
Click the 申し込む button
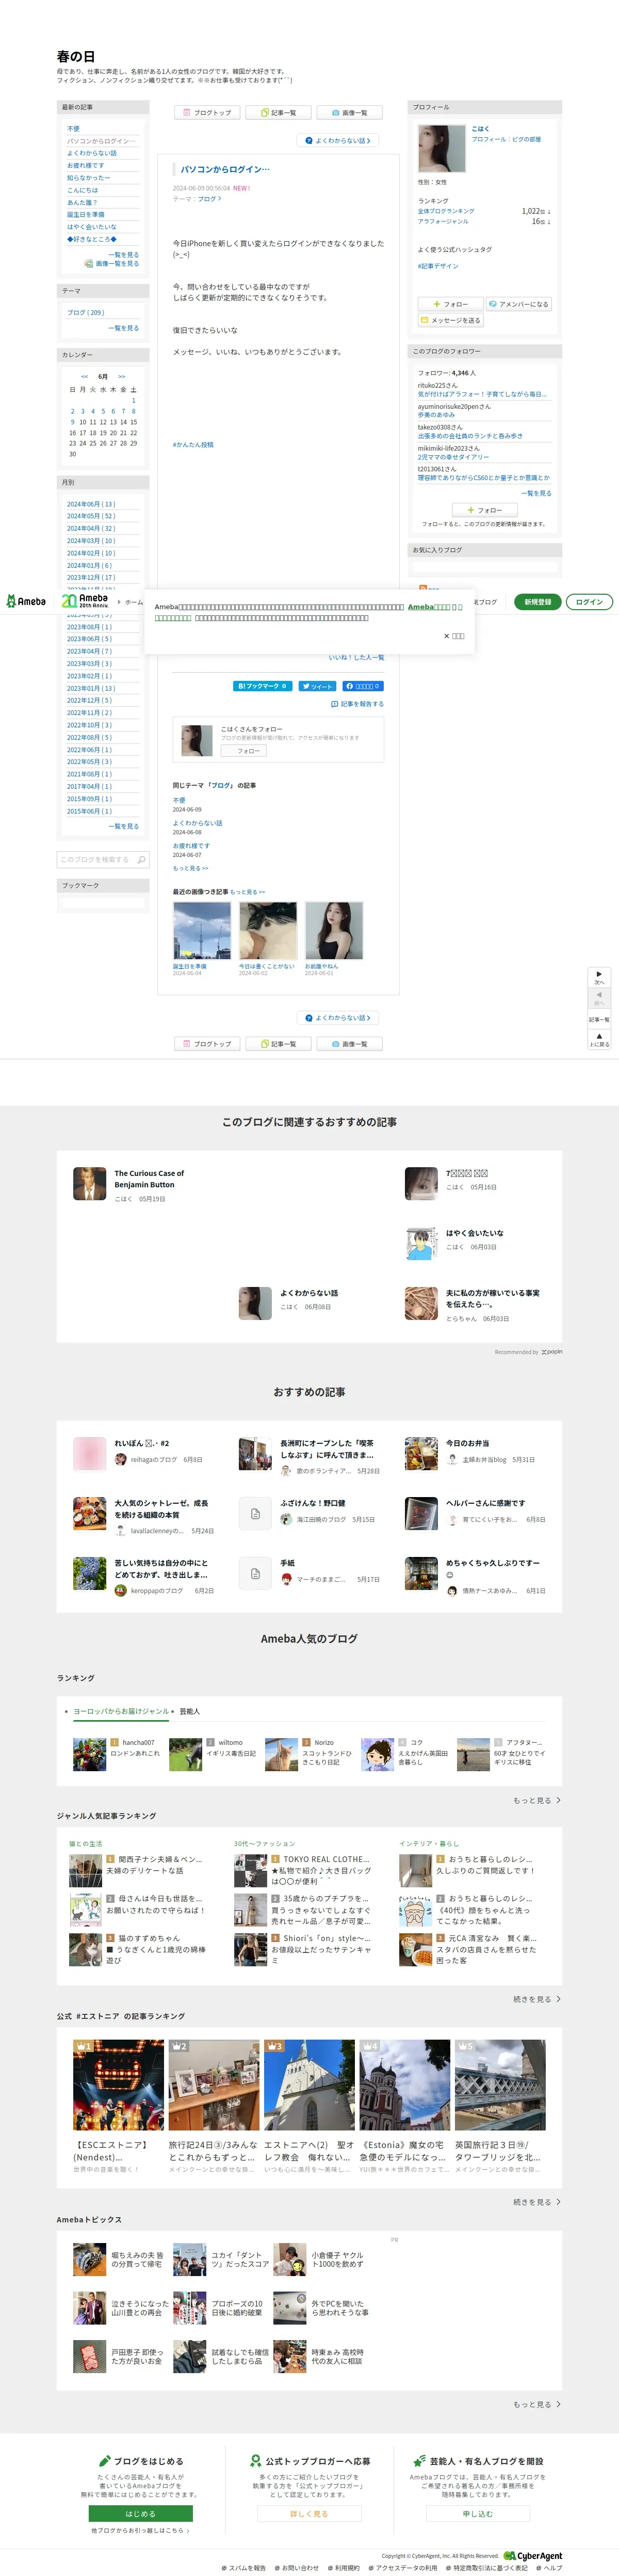(477, 2513)
